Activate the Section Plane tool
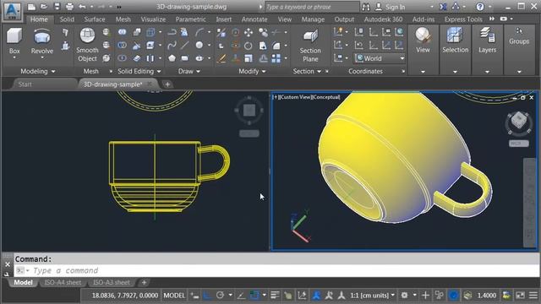The image size is (541, 304). point(310,46)
